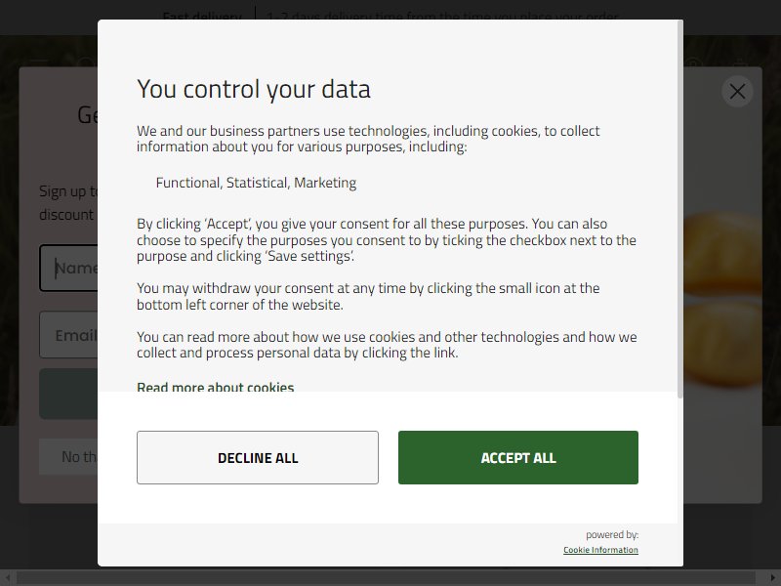Open the dimmed hamburger menu icon
Image resolution: width=781 pixels, height=586 pixels.
[38, 63]
